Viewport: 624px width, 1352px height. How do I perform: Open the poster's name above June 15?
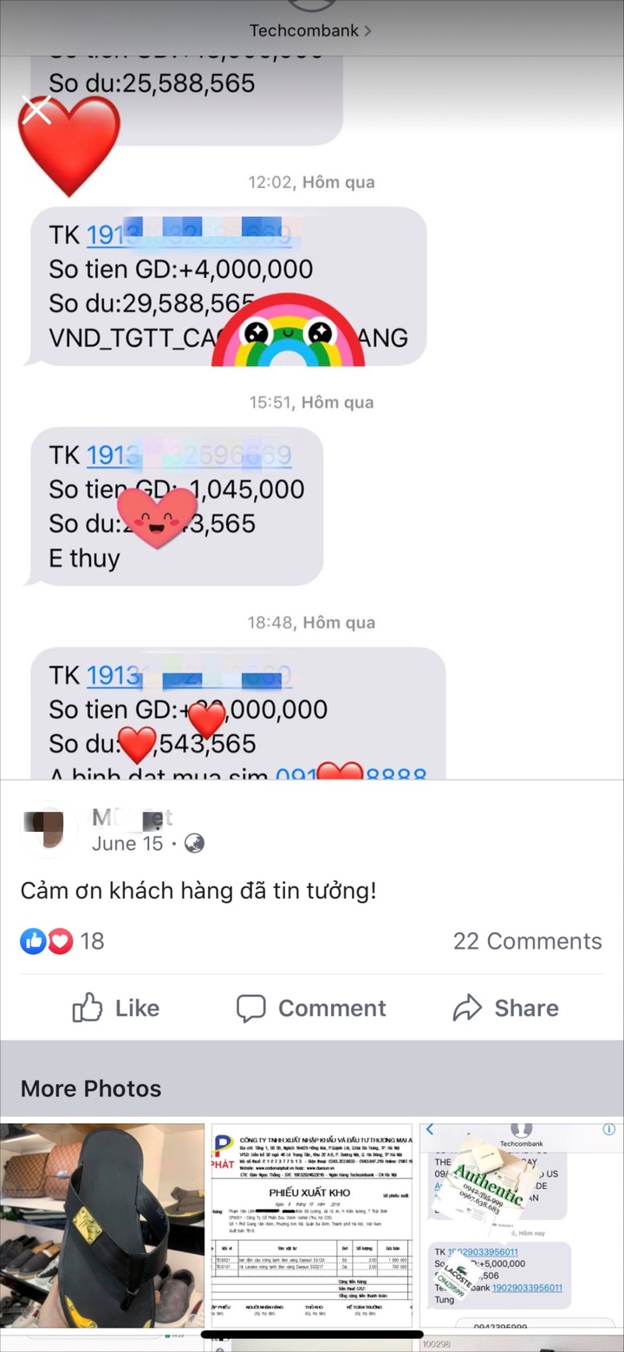(133, 817)
